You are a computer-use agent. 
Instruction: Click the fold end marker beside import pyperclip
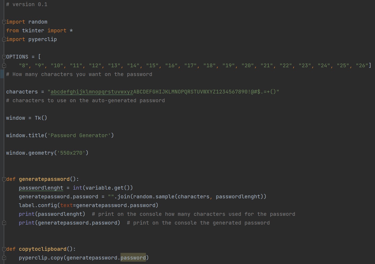(x=4, y=39)
